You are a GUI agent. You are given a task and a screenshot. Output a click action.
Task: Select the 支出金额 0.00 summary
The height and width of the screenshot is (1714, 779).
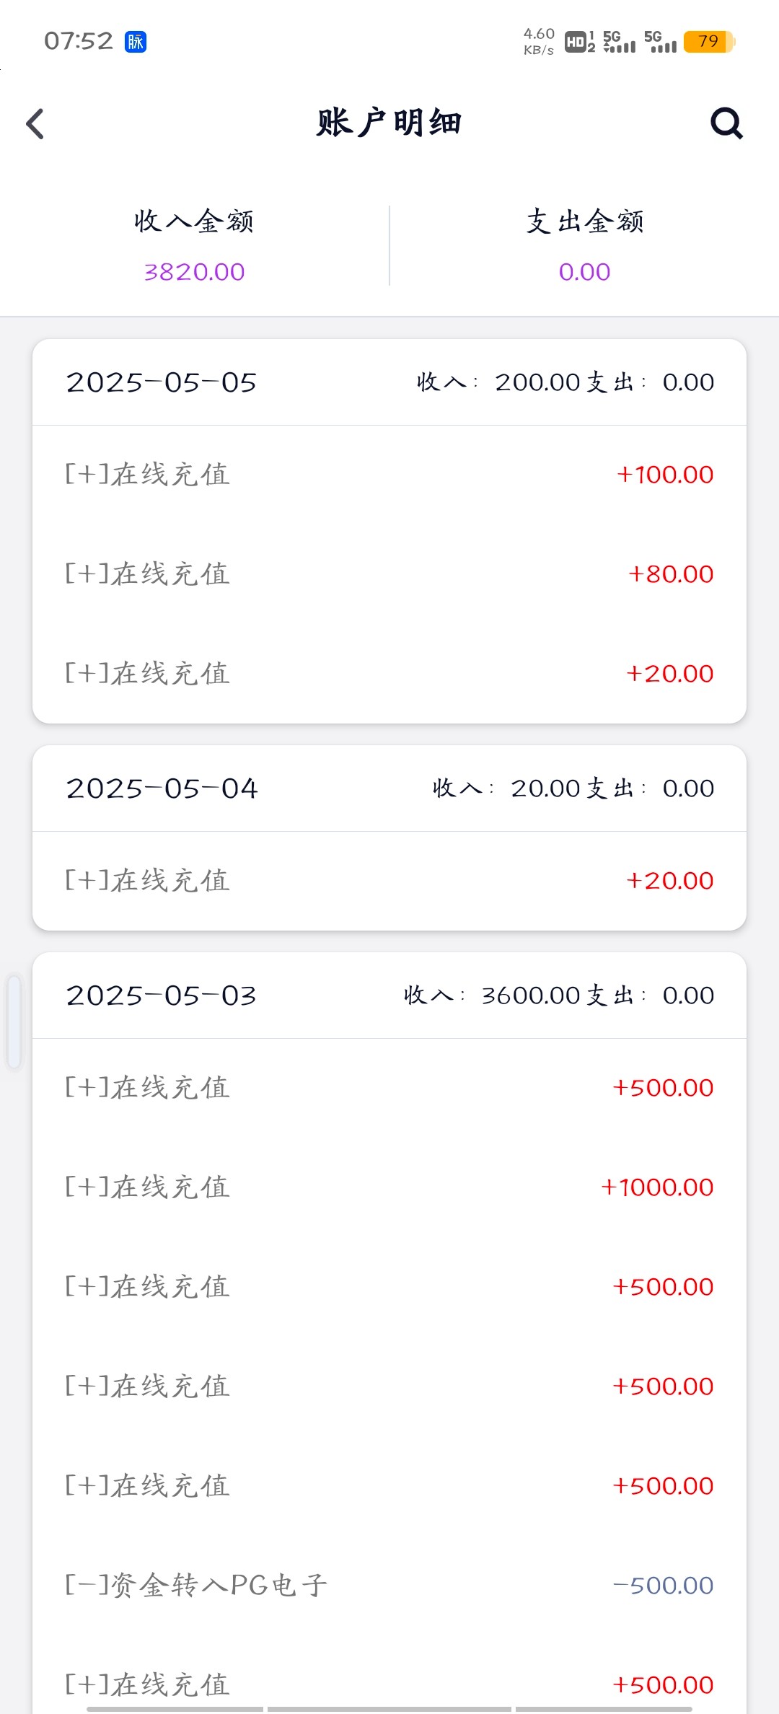584,245
